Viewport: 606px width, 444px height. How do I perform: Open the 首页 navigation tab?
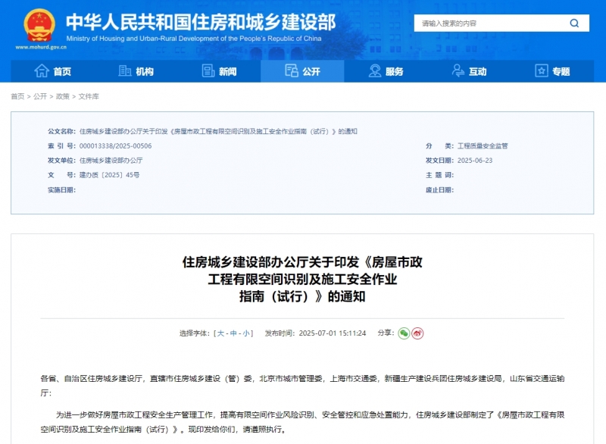tap(52, 71)
